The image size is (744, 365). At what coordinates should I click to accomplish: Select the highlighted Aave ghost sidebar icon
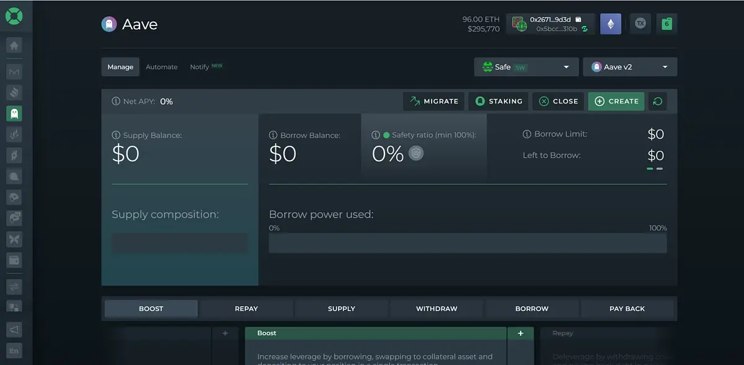click(14, 113)
